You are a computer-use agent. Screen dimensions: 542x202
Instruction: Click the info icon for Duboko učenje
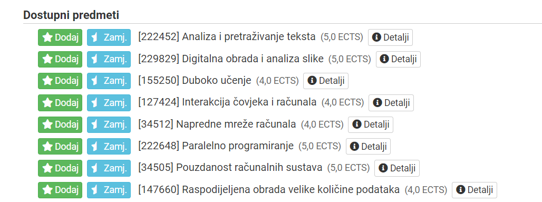pyautogui.click(x=312, y=81)
